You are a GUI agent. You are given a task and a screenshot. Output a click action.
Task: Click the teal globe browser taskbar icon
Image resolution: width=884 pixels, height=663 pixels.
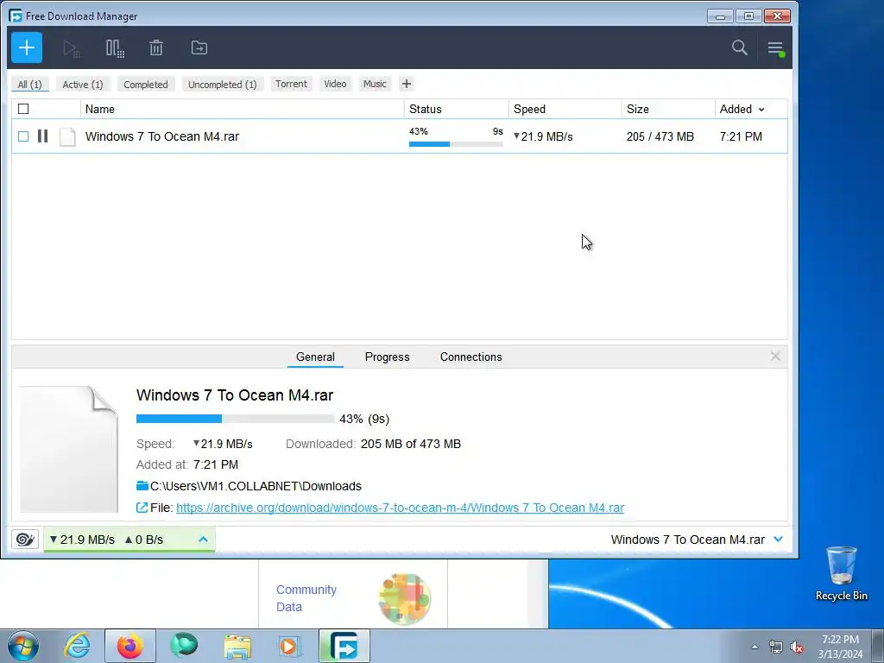[184, 646]
